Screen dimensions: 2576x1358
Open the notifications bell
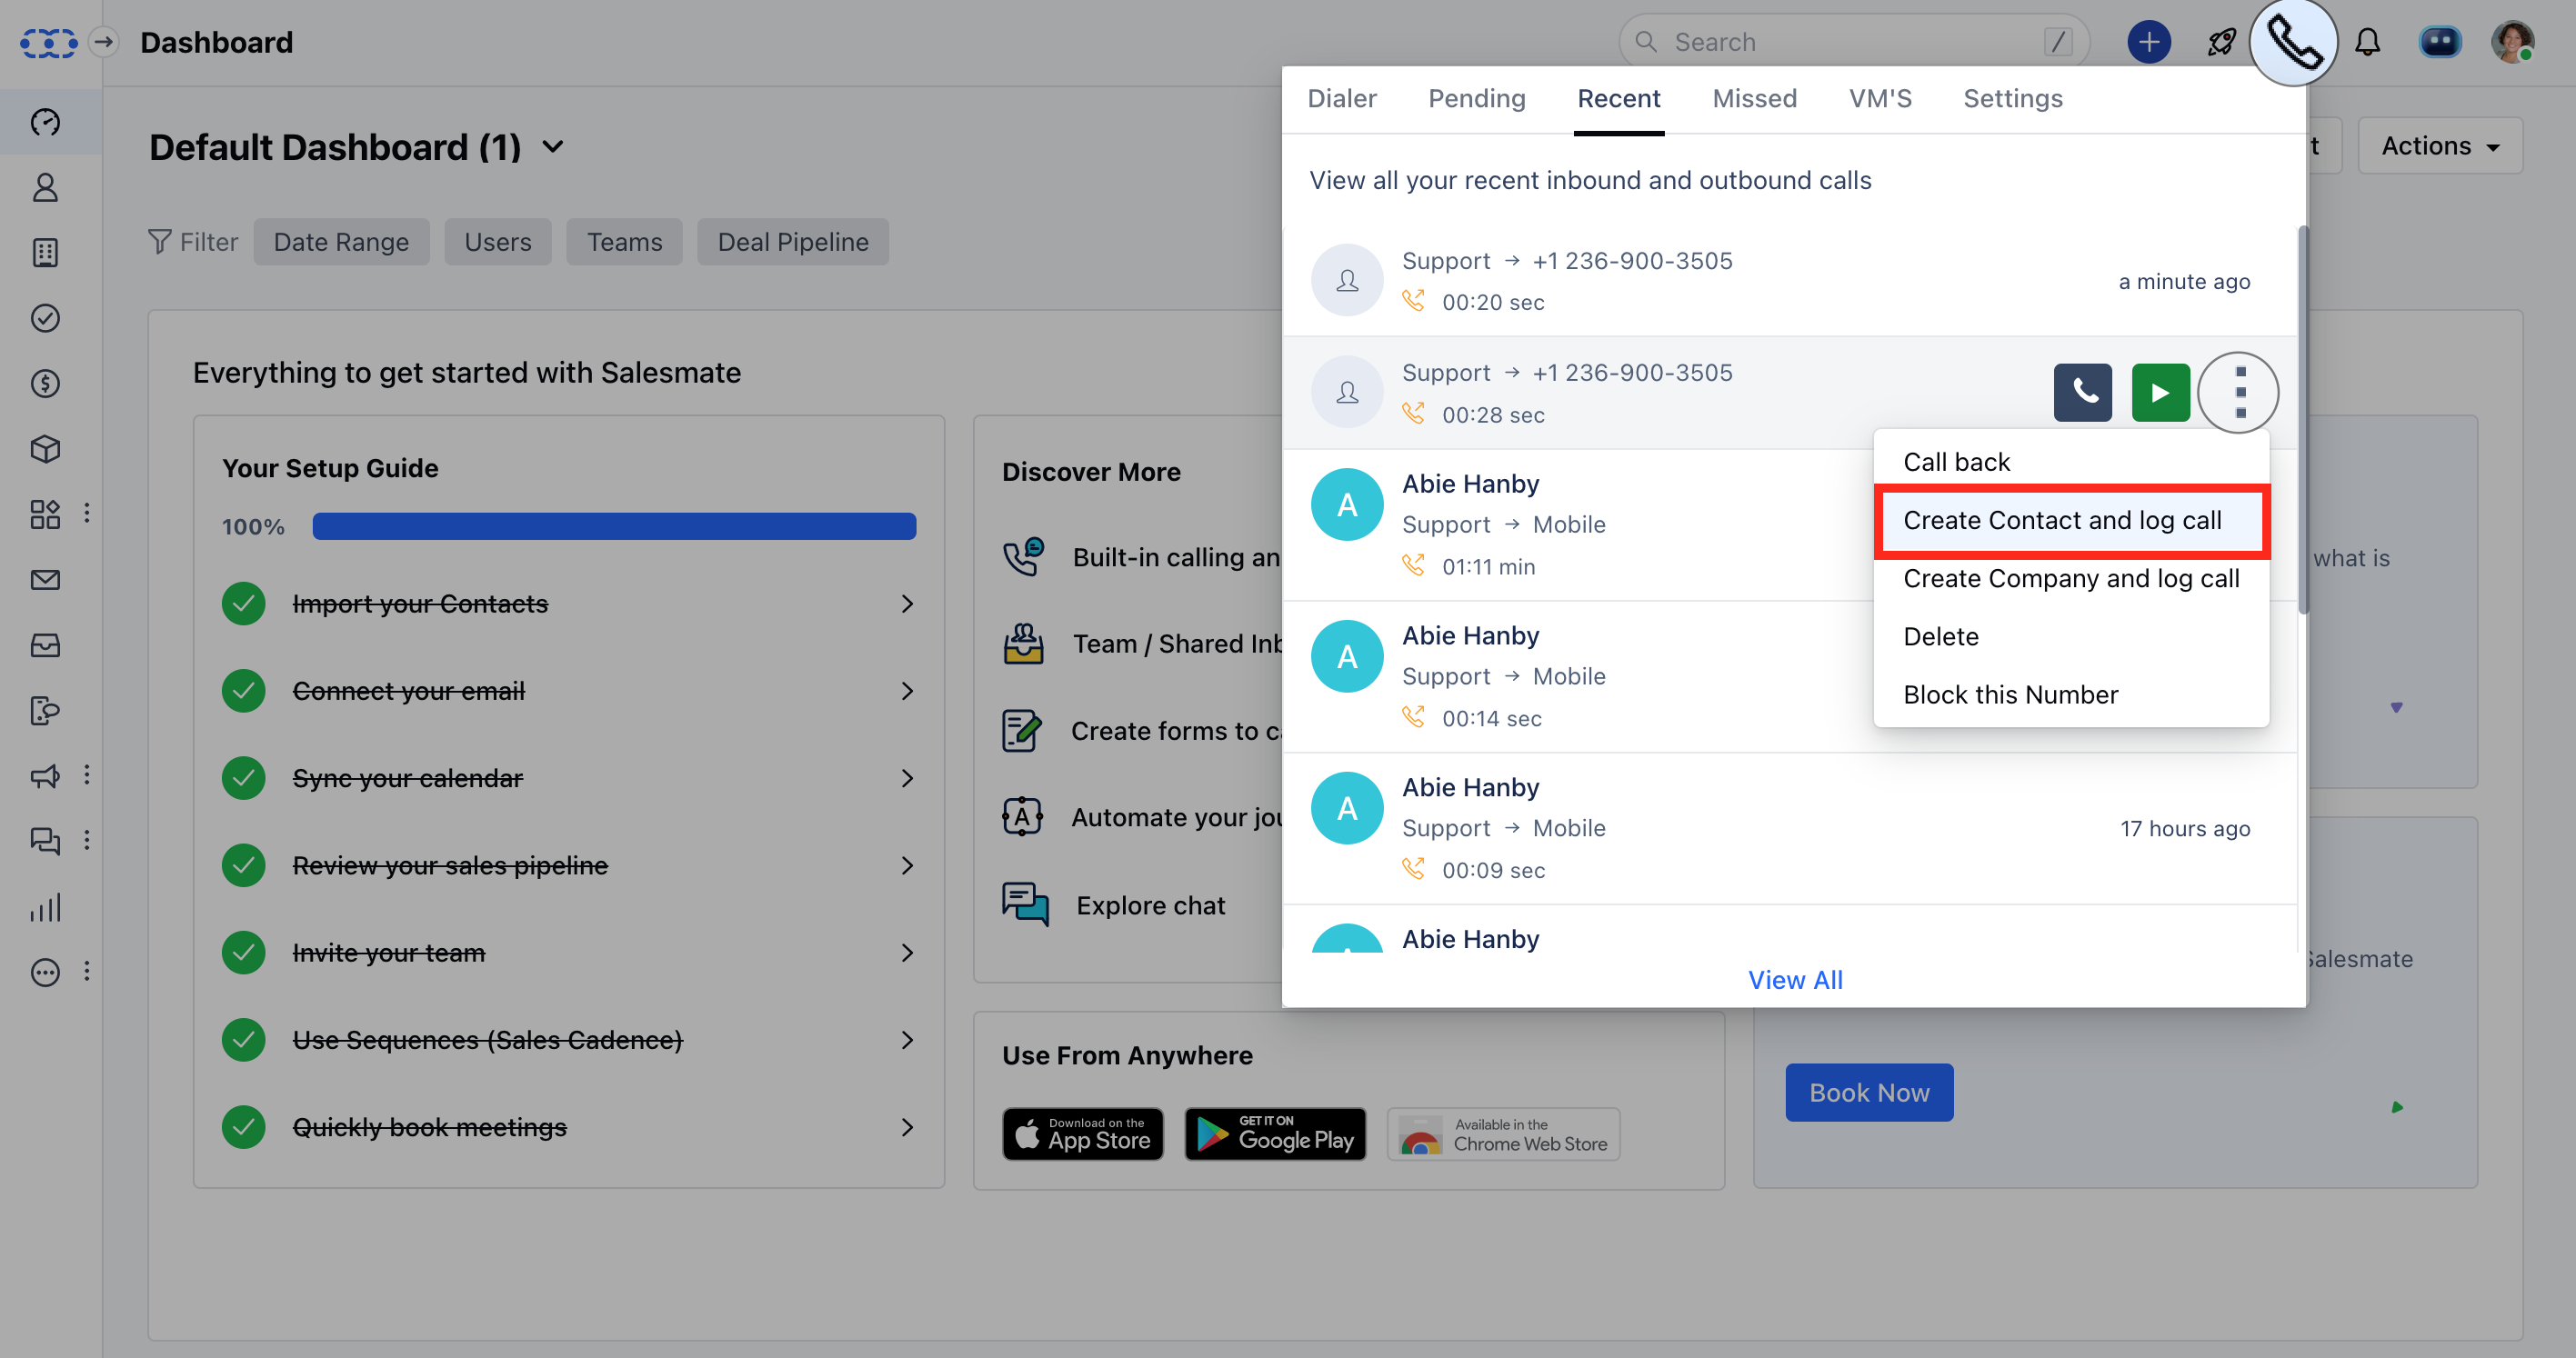tap(2367, 42)
